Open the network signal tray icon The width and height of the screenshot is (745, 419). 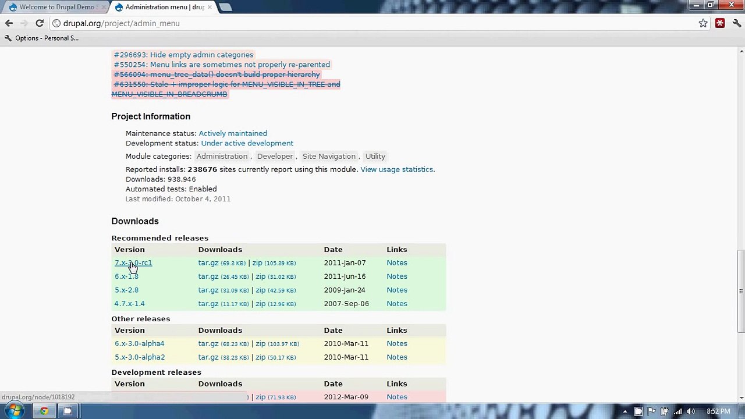677,411
